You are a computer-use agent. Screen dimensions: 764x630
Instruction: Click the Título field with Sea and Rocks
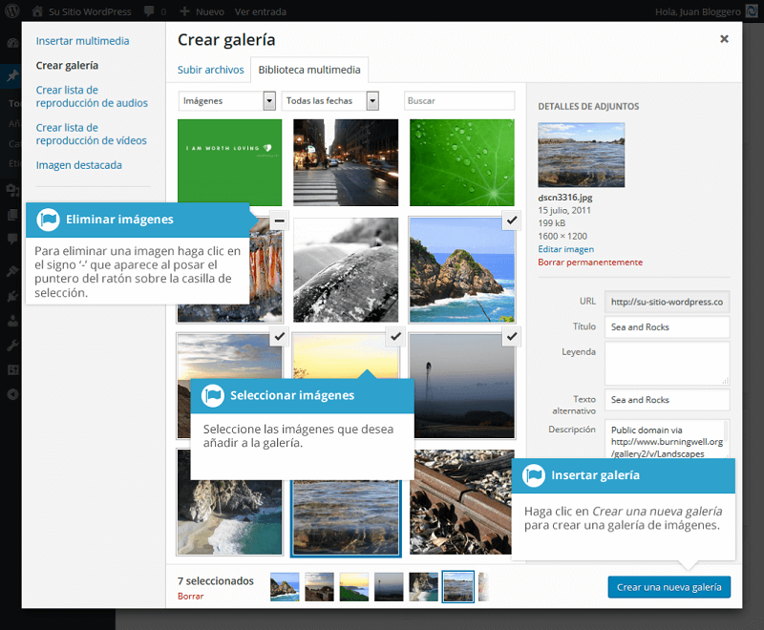coord(667,327)
